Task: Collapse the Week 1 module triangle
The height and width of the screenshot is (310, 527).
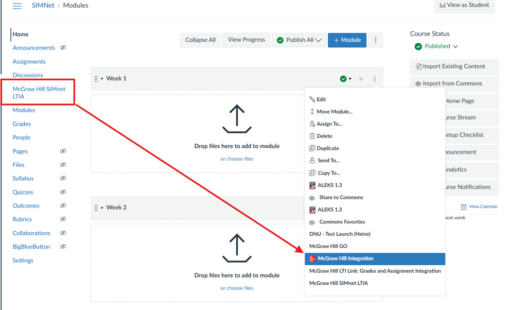Action: coord(102,79)
